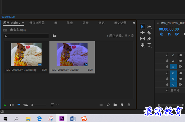Switch to 库 tab
Screen dimensions: 185x122
point(56,23)
